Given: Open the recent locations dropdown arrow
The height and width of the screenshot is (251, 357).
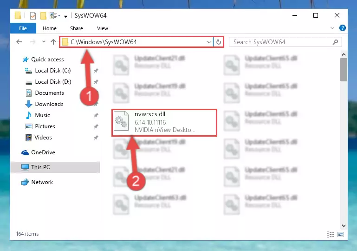Looking at the screenshot, I should pos(44,42).
